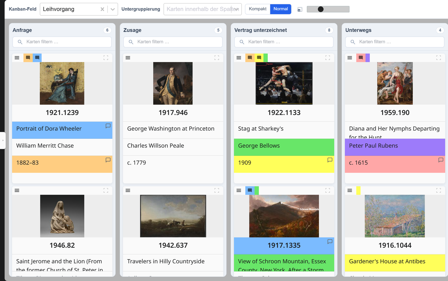Click the image size icon beside slider
The height and width of the screenshot is (281, 448).
300,10
